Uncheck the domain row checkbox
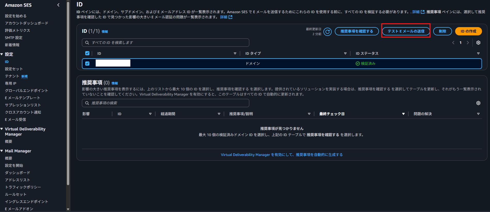Image resolution: width=490 pixels, height=212 pixels. tap(87, 64)
